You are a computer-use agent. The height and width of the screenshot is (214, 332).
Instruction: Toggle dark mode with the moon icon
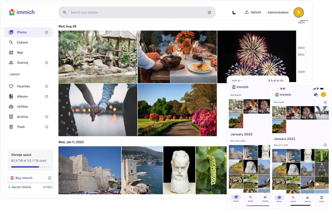point(234,12)
